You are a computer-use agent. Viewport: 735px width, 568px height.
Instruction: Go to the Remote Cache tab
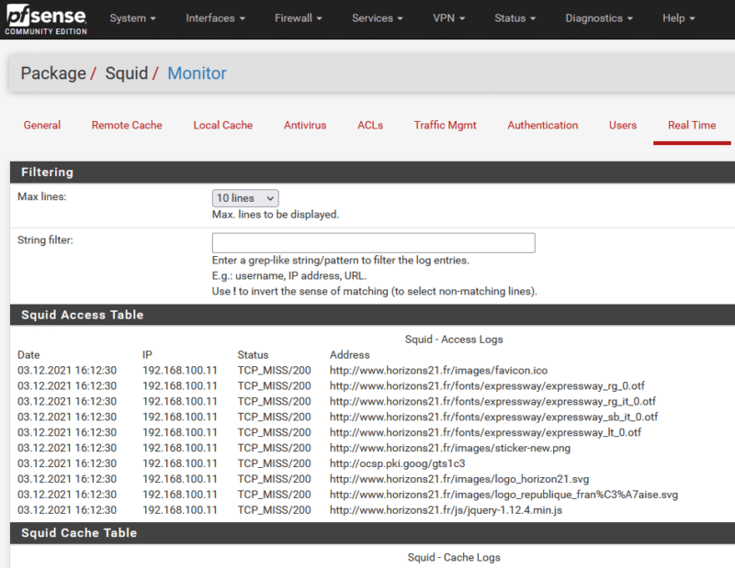coord(127,126)
